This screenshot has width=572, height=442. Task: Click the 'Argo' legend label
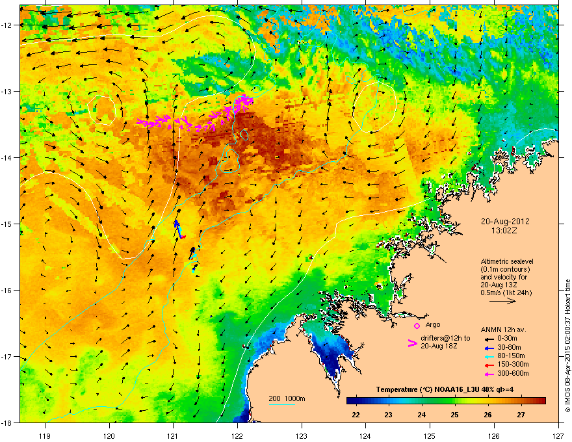433,324
